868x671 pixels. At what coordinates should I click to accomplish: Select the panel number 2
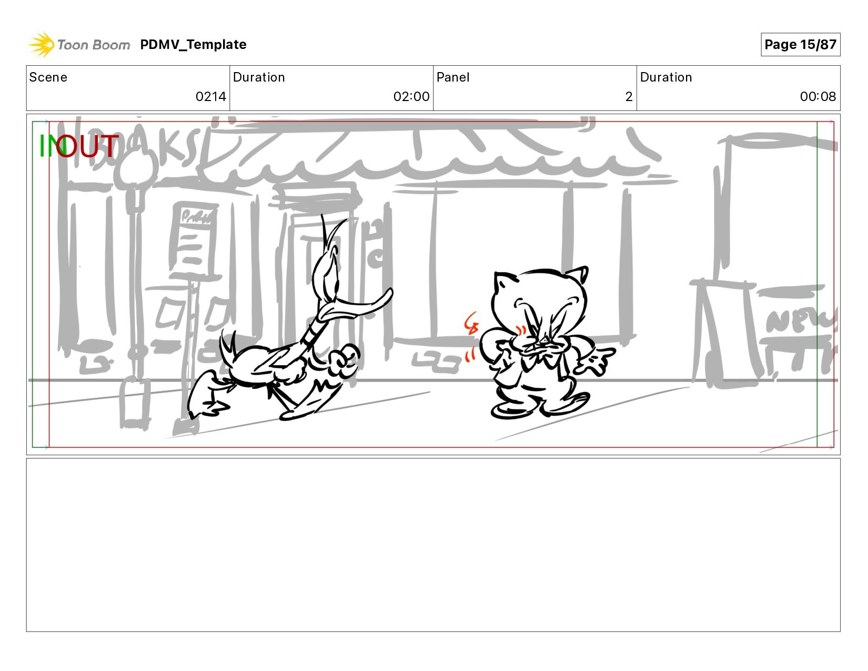(629, 97)
